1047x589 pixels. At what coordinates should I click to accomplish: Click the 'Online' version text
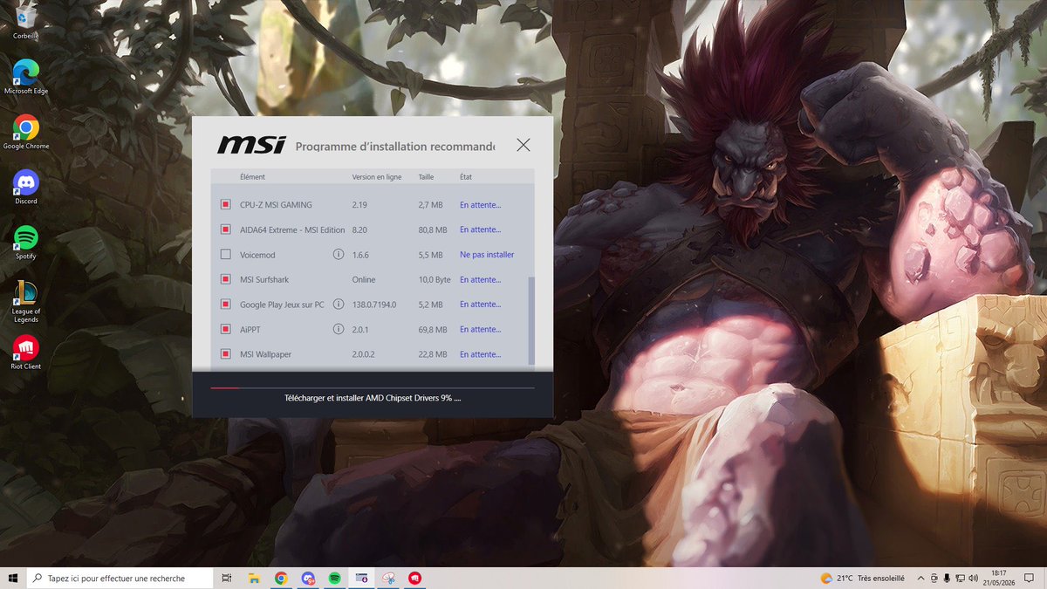coord(364,279)
